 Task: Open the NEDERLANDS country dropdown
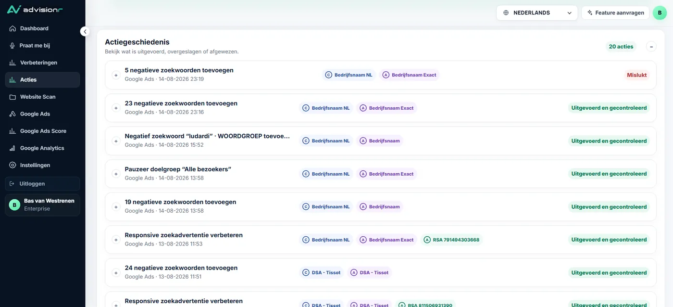pyautogui.click(x=537, y=13)
